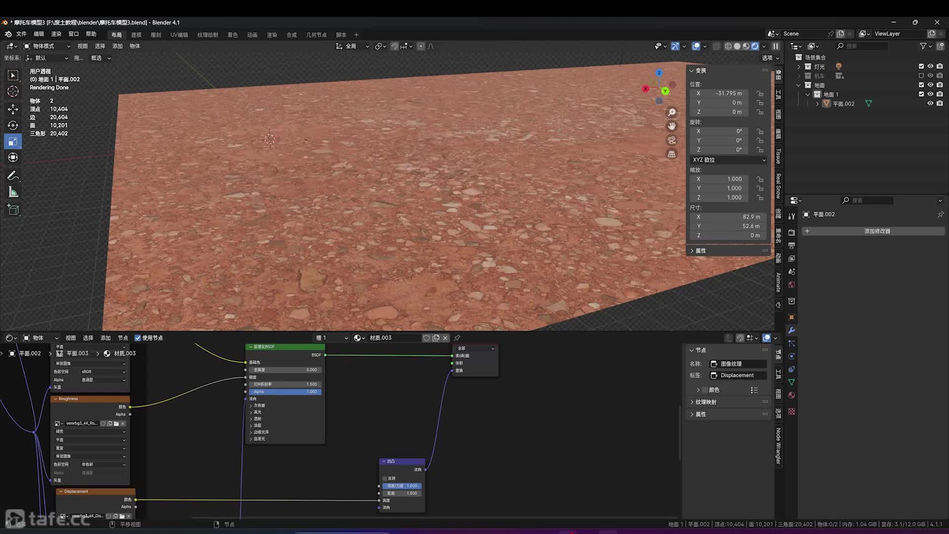Screen dimensions: 949x534
Task: Hide 灯光 collection with eye icon
Action: pos(930,66)
